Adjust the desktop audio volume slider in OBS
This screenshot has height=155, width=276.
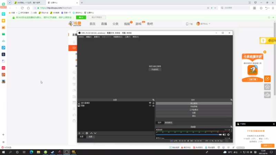tap(189, 135)
